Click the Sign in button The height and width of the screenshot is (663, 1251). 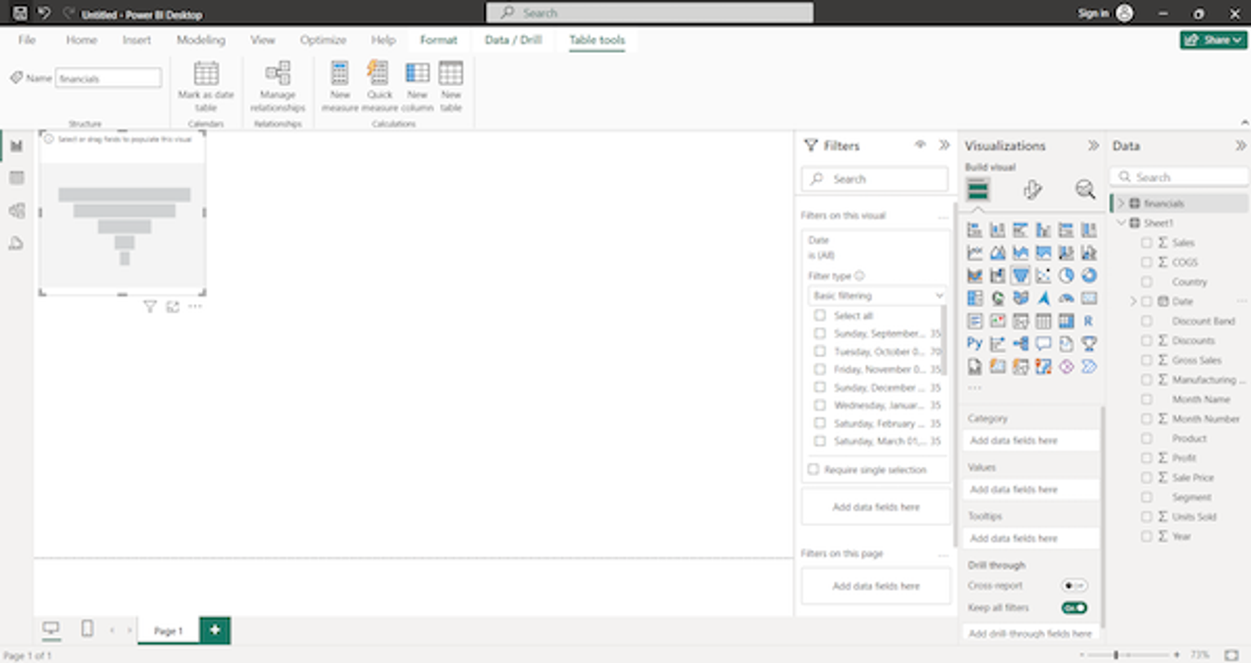[x=1094, y=14]
